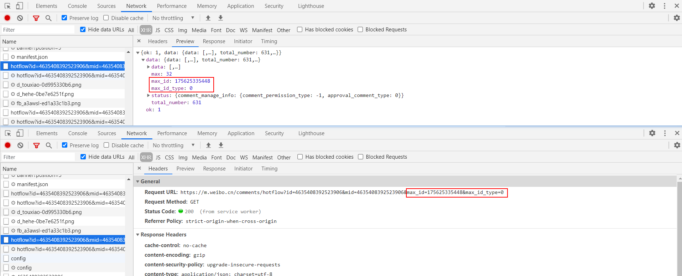Screen dimensions: 682x276
Task: Close request details pane in top panel
Action: point(139,41)
